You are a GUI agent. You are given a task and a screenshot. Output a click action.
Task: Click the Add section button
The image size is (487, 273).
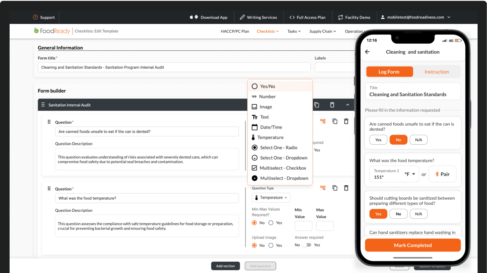[x=225, y=266]
